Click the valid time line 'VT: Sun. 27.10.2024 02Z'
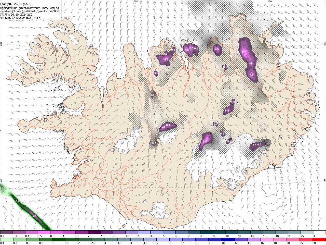The image size is (326, 245). [16, 18]
